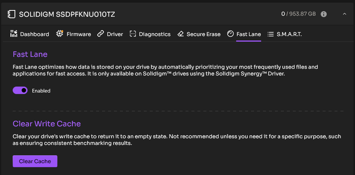Switch to the Dashboard tab

30,34
